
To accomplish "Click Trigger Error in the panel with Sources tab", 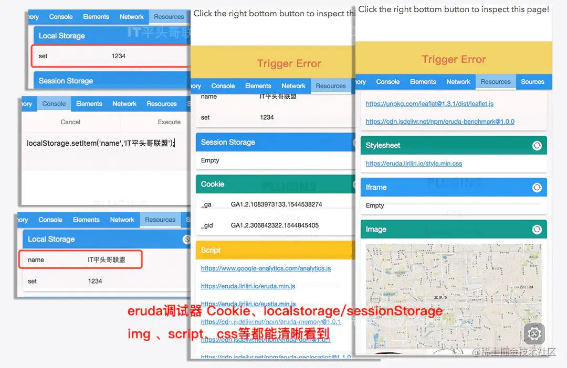I will 454,59.
